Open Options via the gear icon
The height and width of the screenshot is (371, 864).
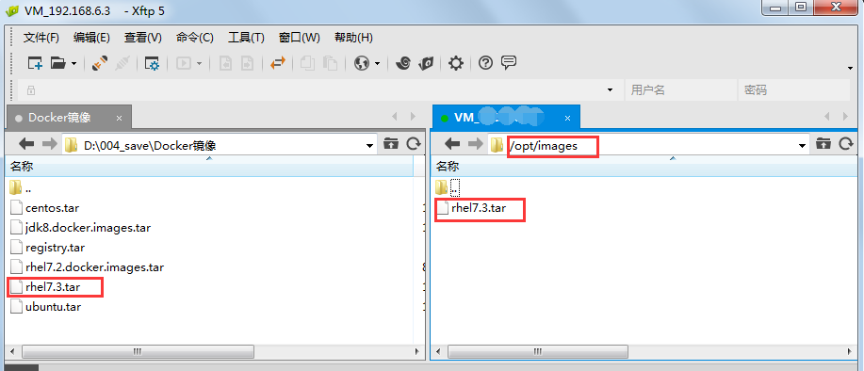(456, 63)
